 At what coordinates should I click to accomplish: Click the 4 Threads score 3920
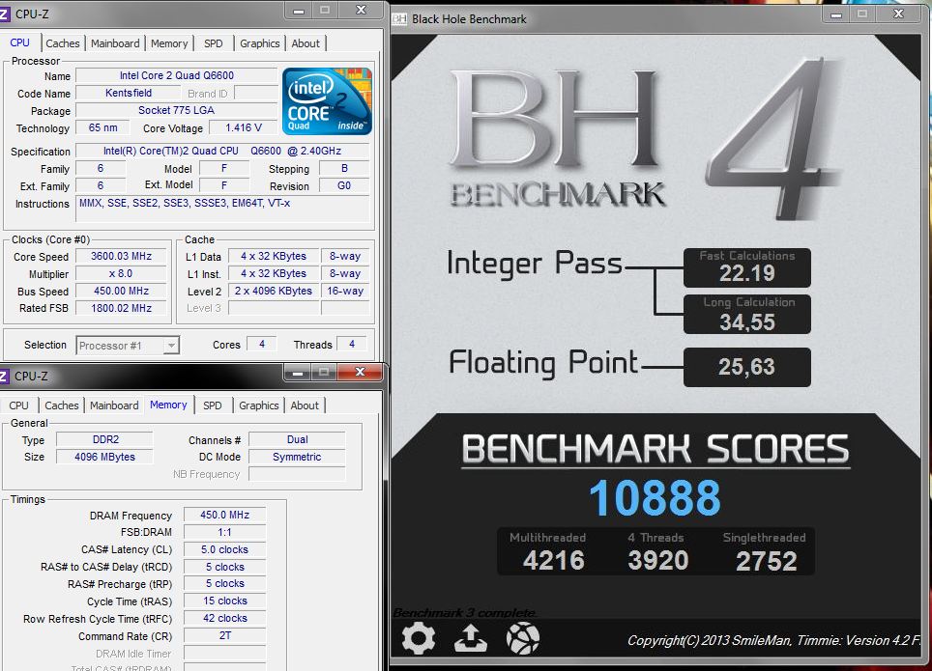coord(658,561)
